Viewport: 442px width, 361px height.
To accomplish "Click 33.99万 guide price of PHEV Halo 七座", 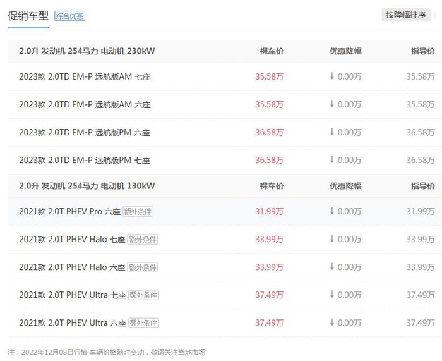I will [421, 240].
